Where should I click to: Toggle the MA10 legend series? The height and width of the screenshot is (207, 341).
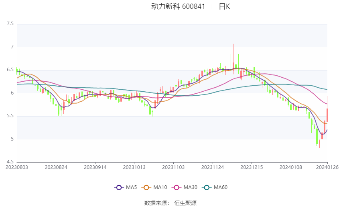[x=154, y=187]
